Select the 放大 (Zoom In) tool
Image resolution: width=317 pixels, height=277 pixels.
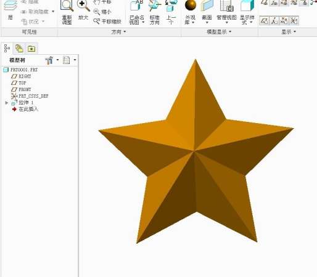(83, 10)
